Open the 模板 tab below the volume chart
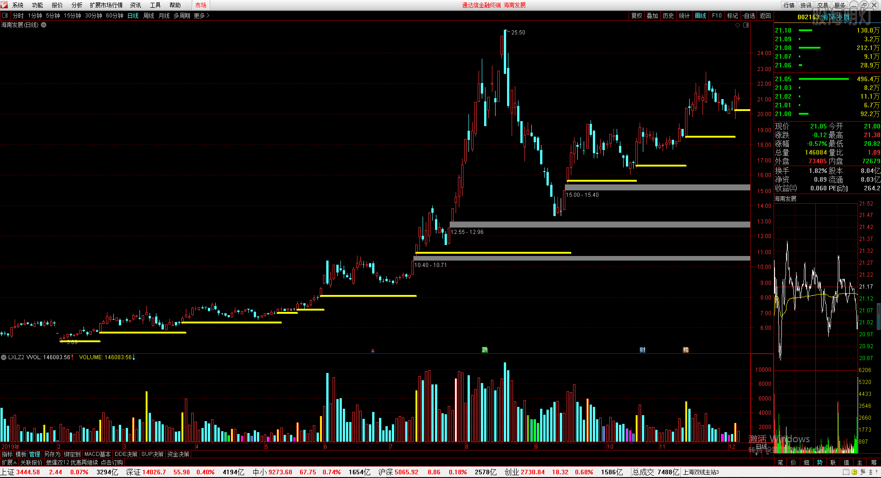The image size is (881, 478). [x=21, y=454]
